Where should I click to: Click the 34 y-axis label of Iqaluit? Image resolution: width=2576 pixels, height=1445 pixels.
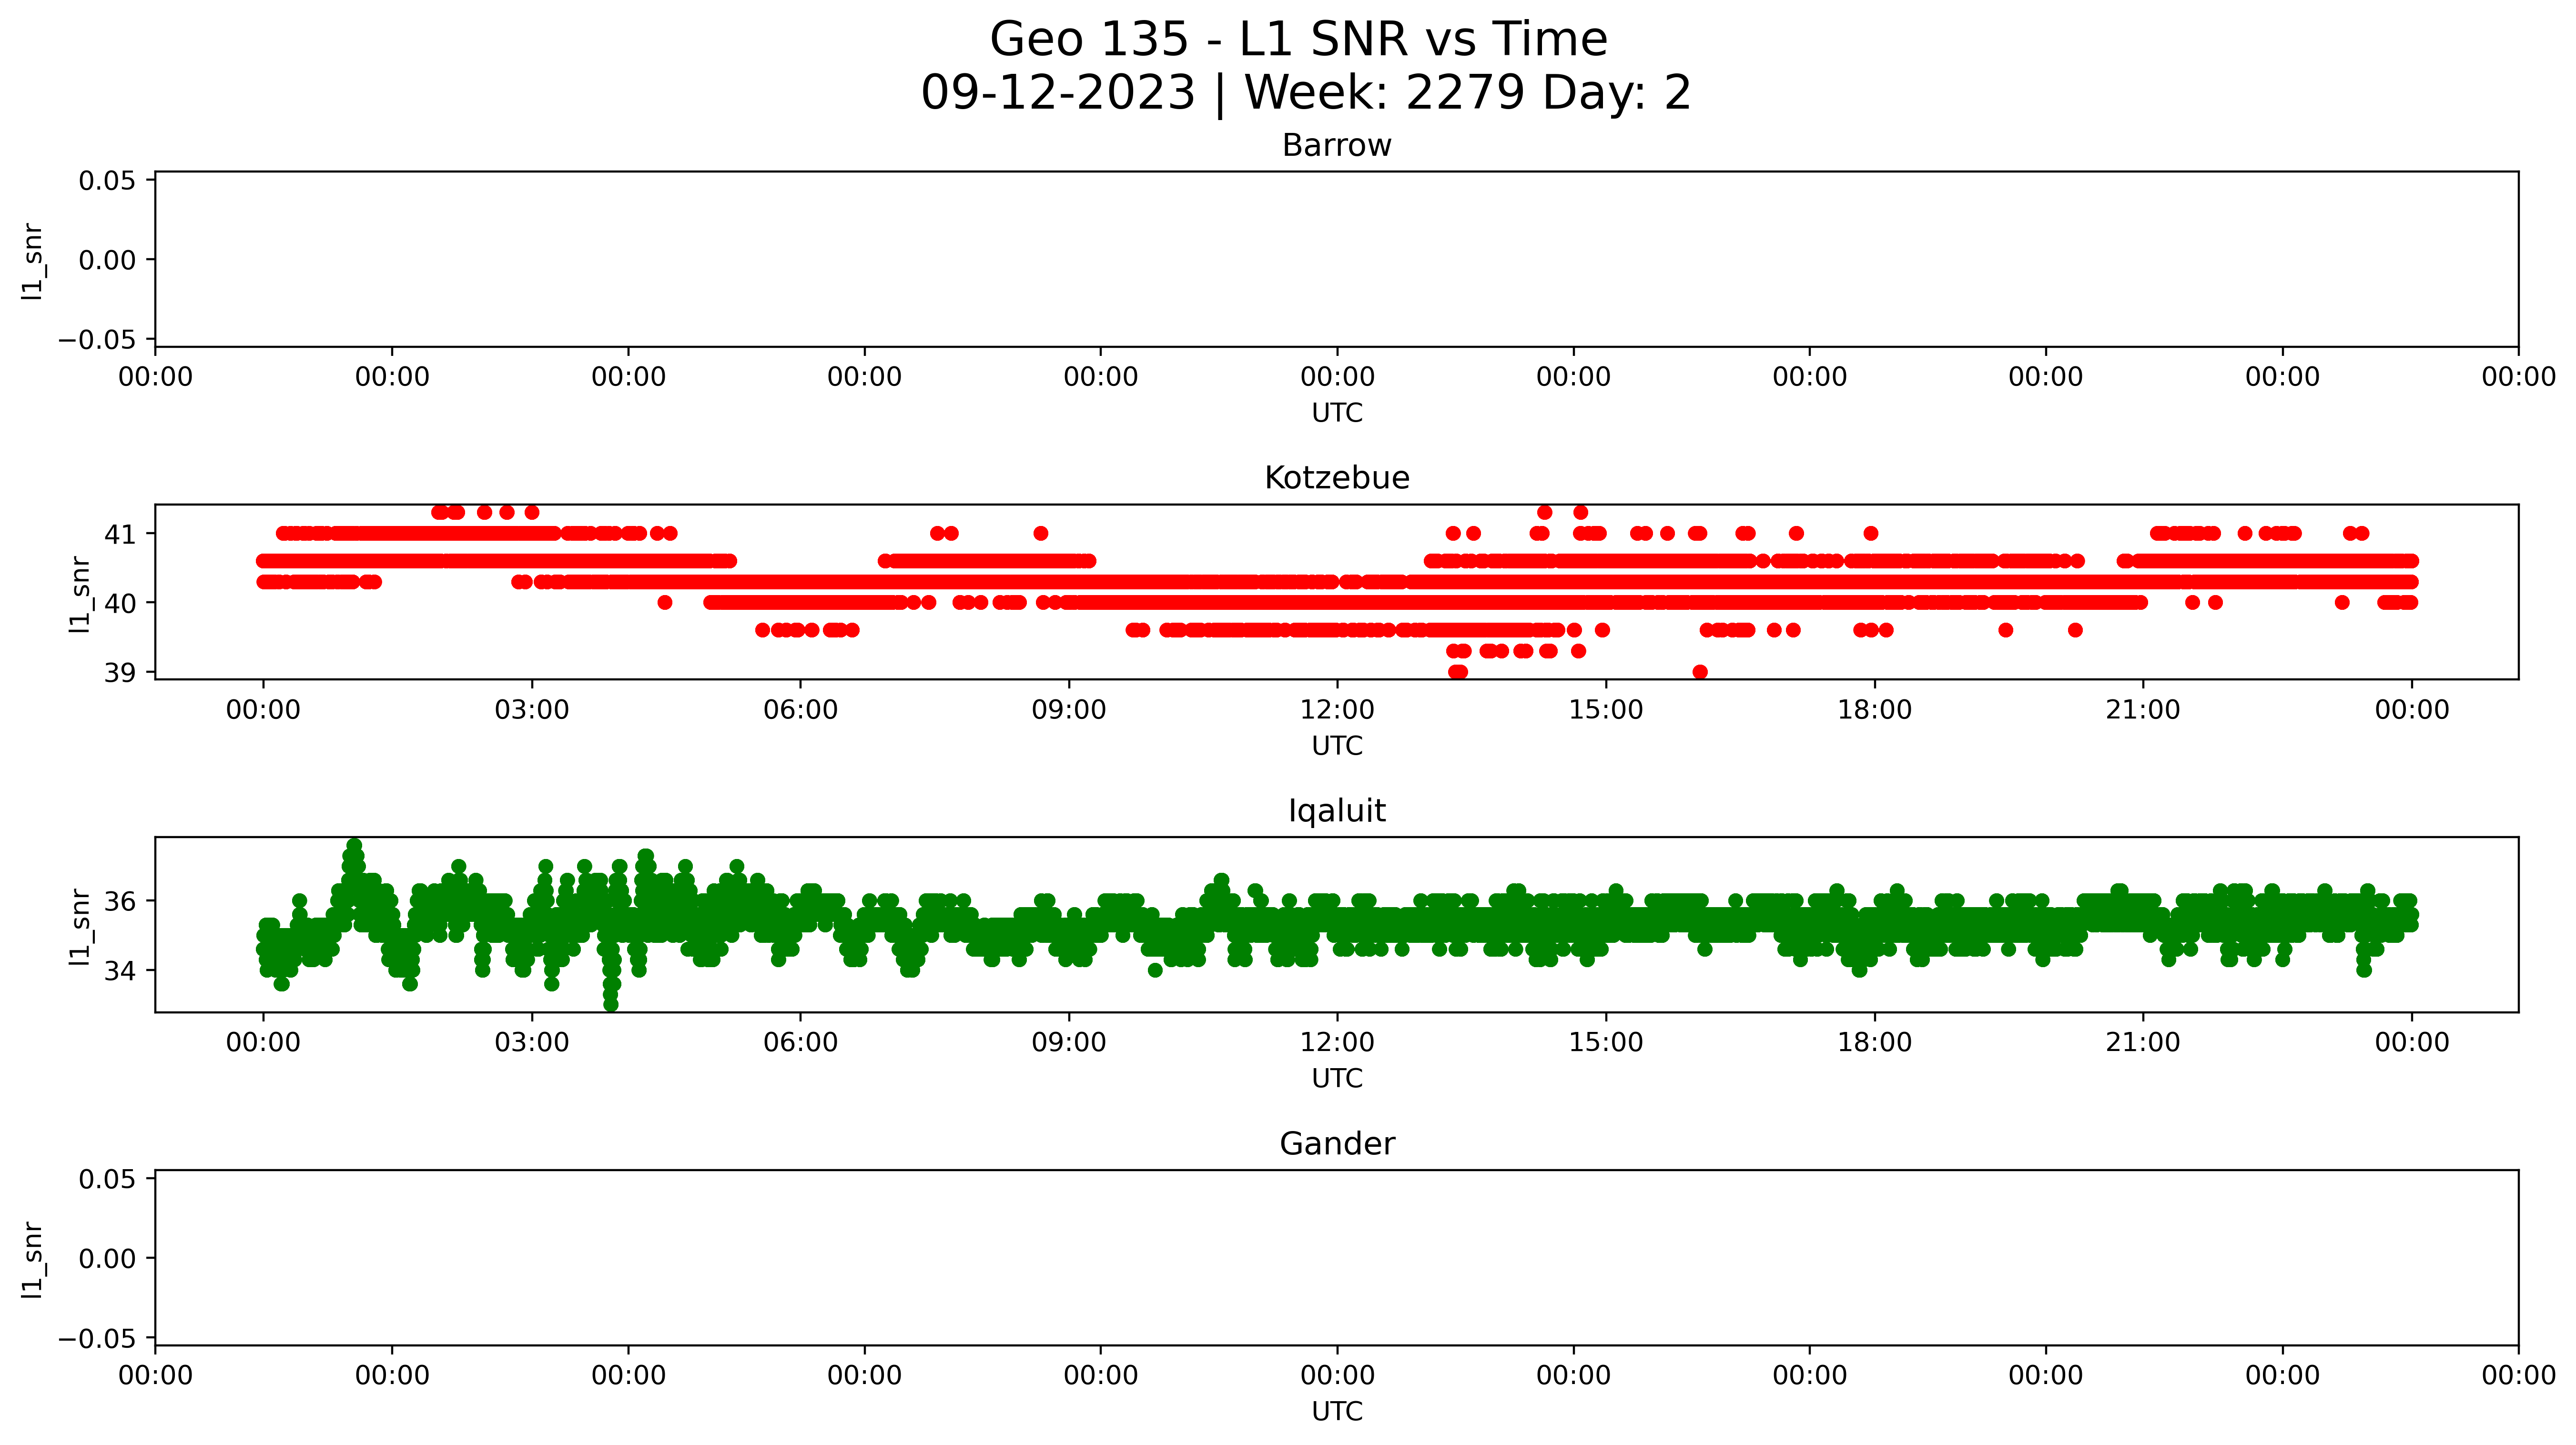point(120,971)
